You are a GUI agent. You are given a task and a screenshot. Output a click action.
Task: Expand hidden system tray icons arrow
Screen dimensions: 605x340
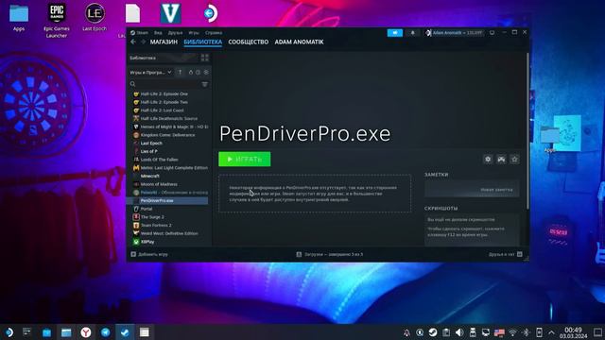pyautogui.click(x=551, y=332)
